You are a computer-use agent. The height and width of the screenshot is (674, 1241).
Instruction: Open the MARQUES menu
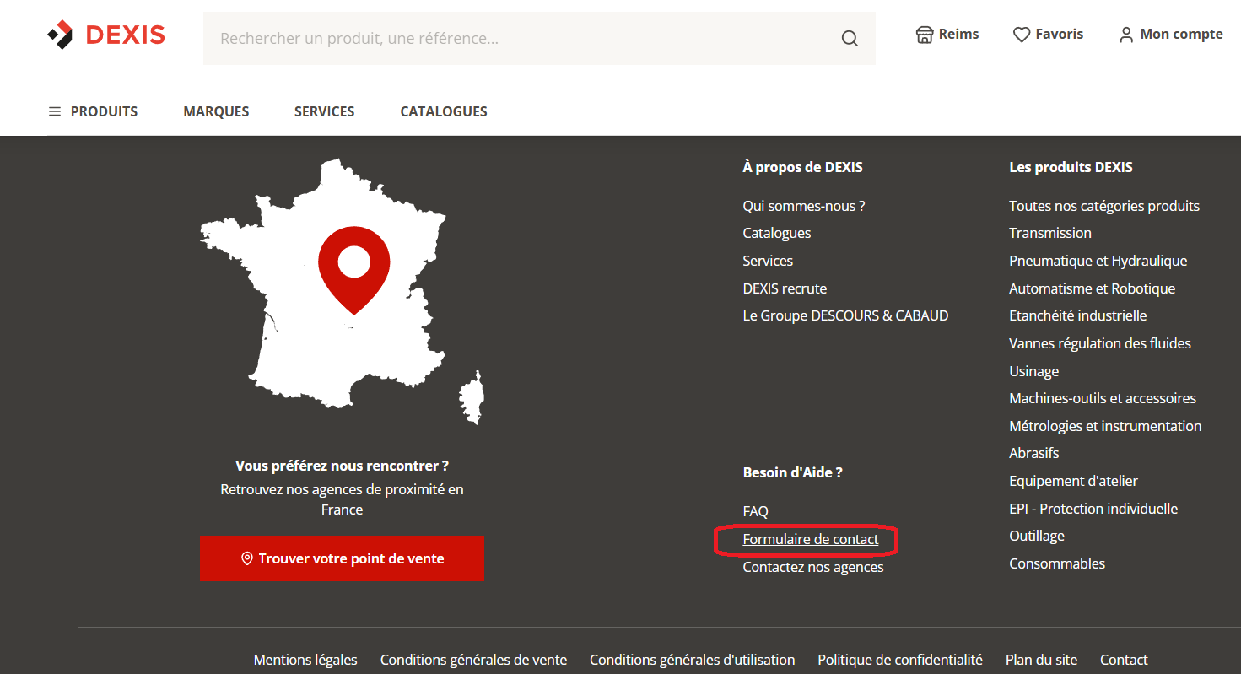click(216, 111)
